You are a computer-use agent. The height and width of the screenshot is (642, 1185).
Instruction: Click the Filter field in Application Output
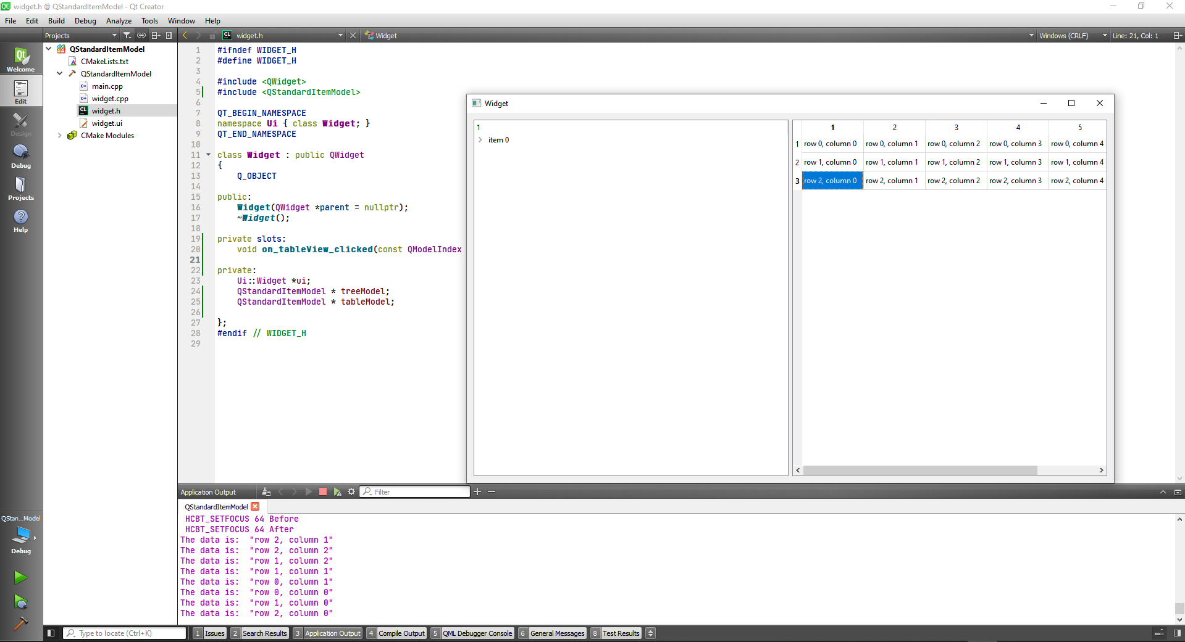click(x=415, y=492)
